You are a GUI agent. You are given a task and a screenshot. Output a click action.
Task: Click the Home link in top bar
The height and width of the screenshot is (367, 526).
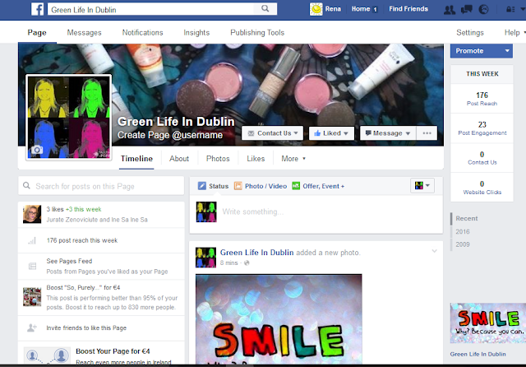pos(361,9)
